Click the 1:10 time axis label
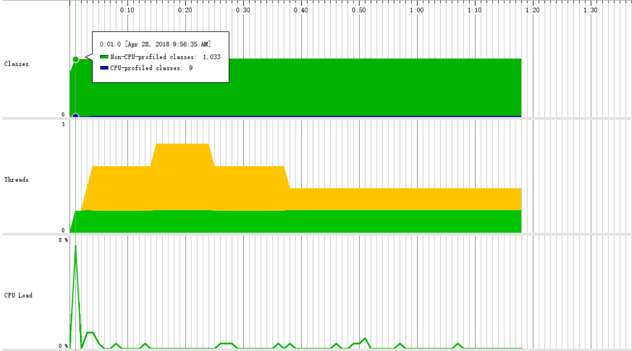The image size is (632, 351). (475, 10)
